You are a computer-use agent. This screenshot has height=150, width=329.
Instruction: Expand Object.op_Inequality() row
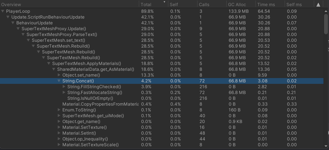[x=59, y=139]
